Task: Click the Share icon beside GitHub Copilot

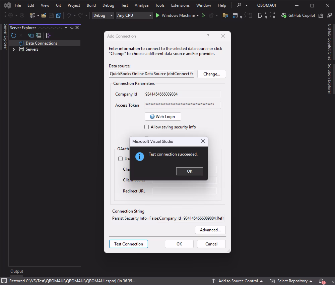Action: (321, 15)
